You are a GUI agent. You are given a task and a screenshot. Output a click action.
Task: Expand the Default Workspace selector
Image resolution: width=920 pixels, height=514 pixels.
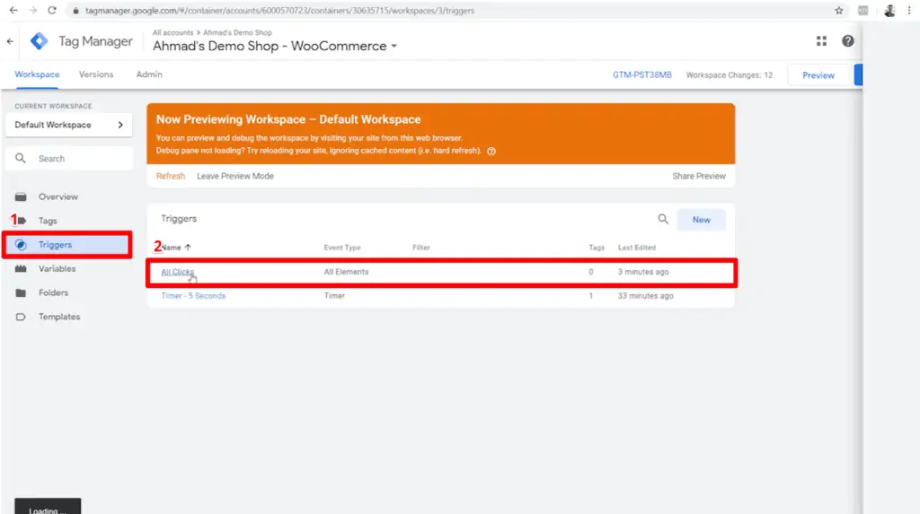coord(68,125)
